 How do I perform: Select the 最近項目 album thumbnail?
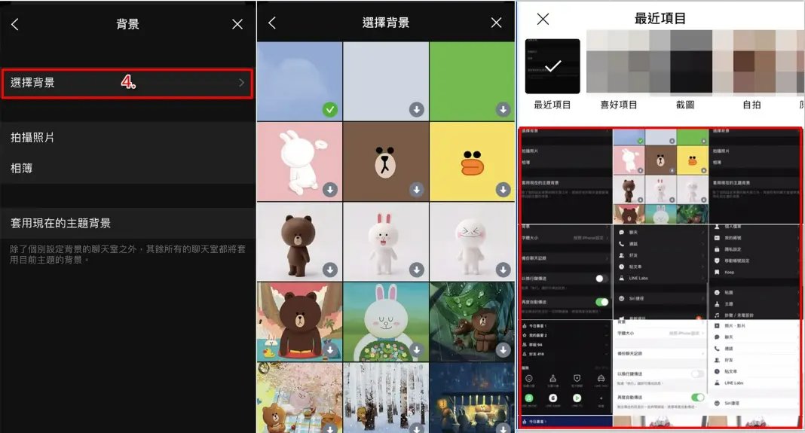click(552, 66)
